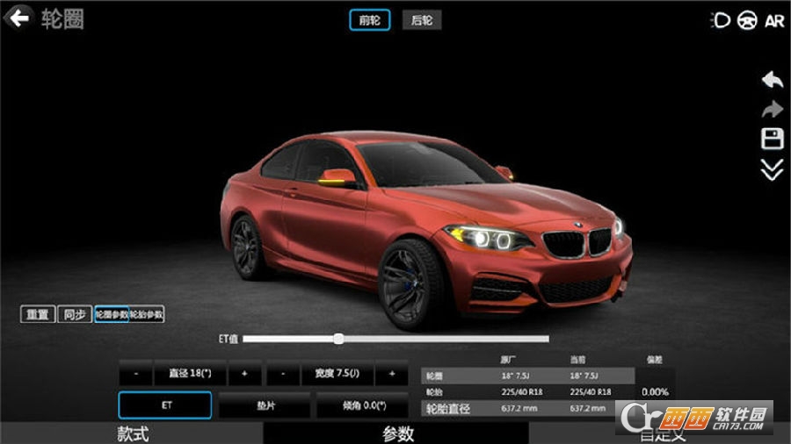The height and width of the screenshot is (444, 791).
Task: Toggle the headlight icon
Action: coord(721,20)
